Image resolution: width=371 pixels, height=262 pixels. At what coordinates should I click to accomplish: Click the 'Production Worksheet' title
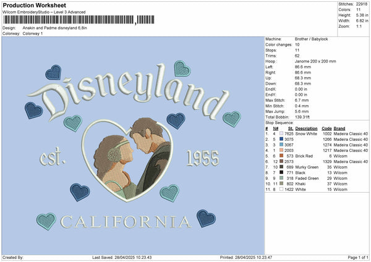point(34,5)
